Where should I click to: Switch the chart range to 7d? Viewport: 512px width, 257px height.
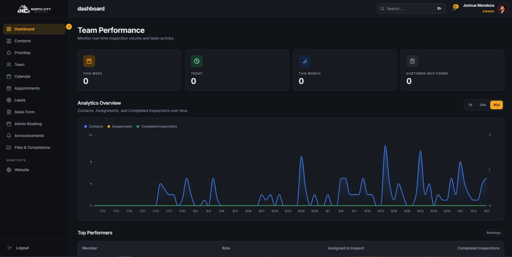(470, 105)
